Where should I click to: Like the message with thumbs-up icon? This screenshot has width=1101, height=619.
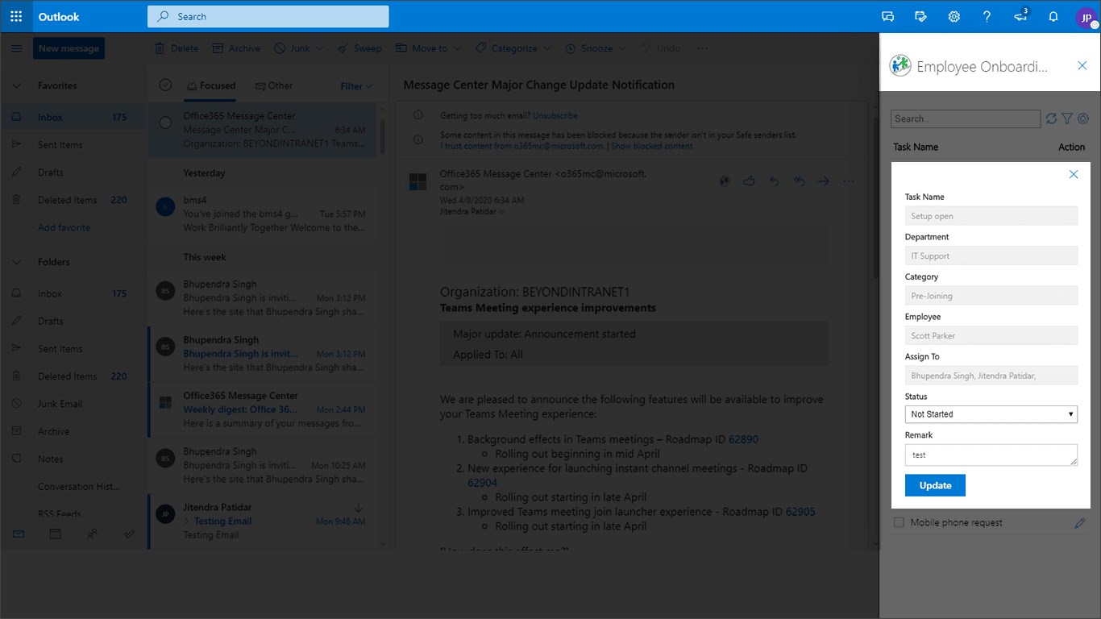coord(750,181)
